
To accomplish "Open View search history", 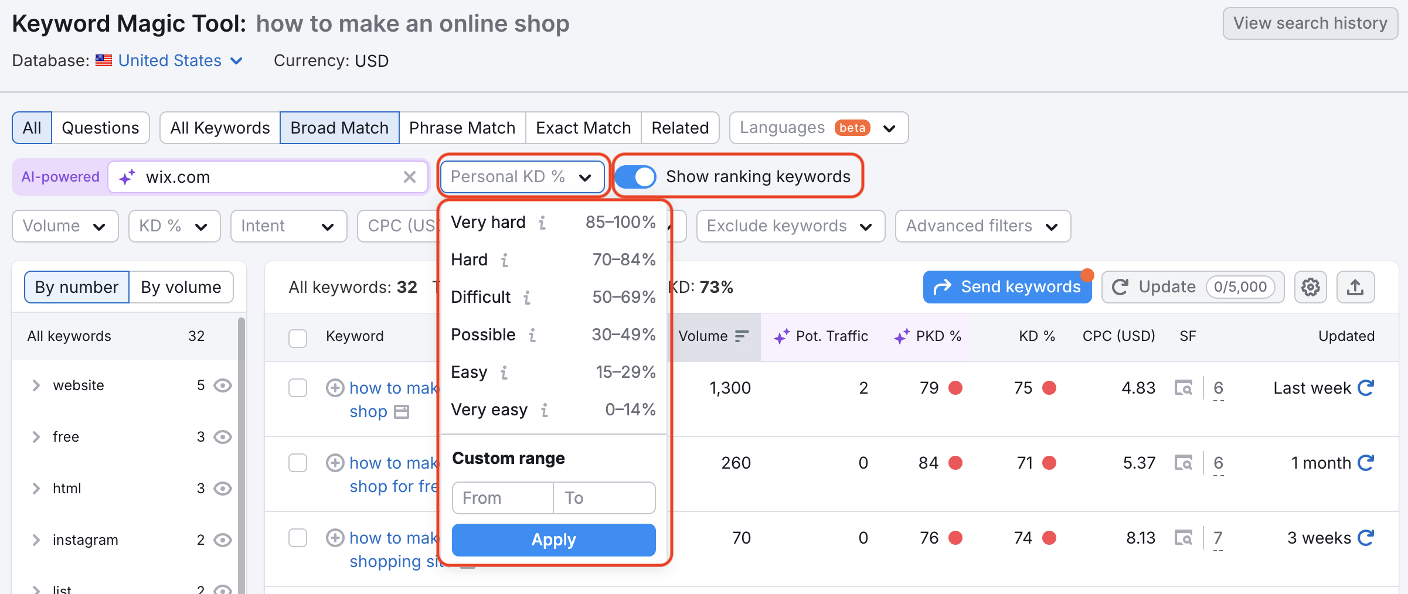I will coord(1310,23).
